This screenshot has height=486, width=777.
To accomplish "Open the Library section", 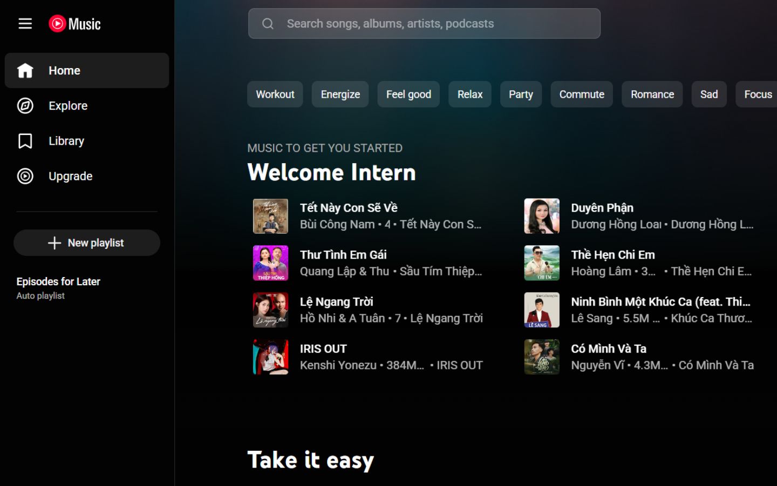I will coord(87,141).
